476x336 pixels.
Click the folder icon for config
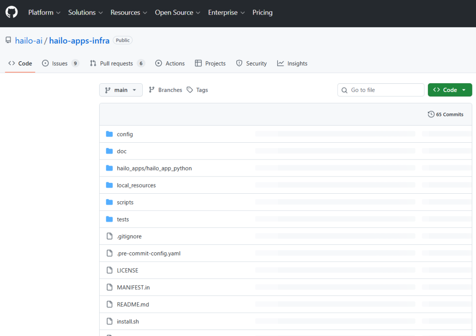(109, 134)
